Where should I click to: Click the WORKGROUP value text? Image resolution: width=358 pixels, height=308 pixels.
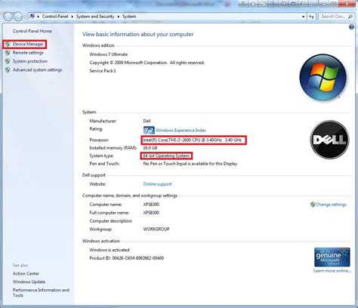click(156, 229)
